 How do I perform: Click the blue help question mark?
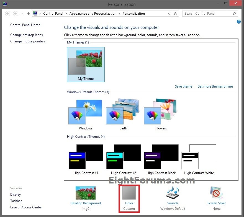coord(239,22)
